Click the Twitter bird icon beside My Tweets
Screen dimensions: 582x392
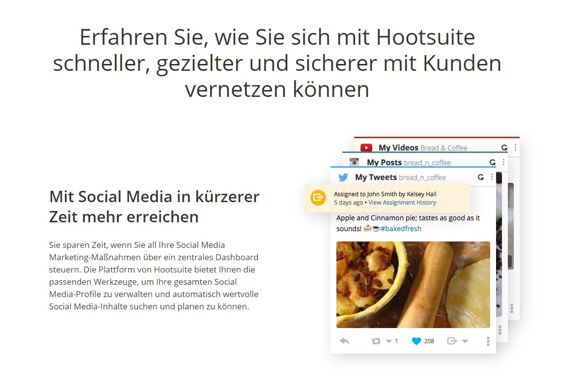coord(343,177)
